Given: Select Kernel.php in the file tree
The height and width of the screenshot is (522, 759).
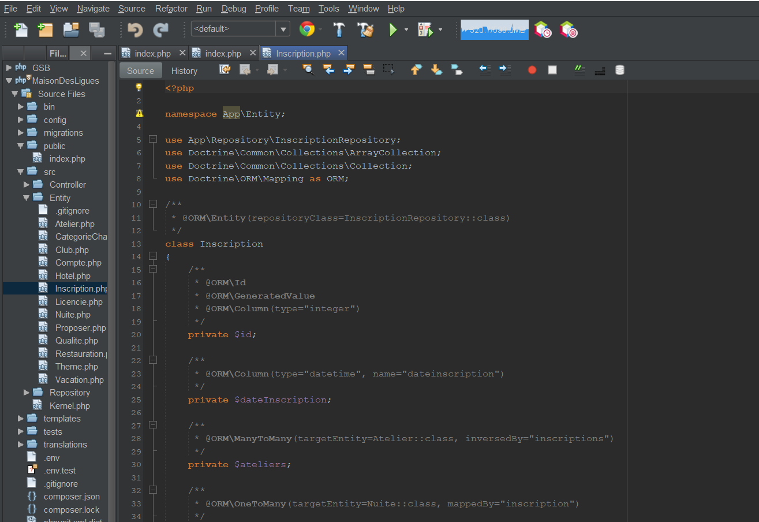Looking at the screenshot, I should point(69,405).
